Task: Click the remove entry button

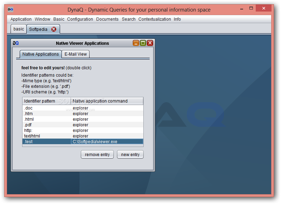Action: pyautogui.click(x=97, y=155)
